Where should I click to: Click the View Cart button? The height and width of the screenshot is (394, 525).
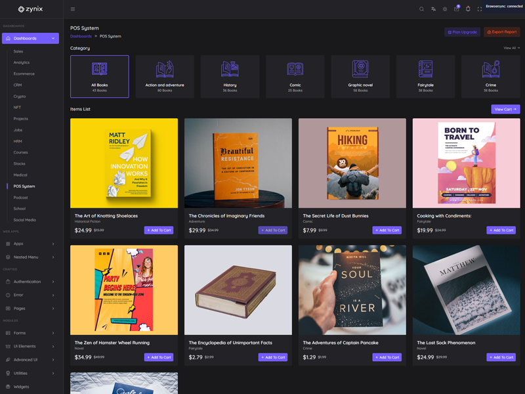click(x=505, y=109)
